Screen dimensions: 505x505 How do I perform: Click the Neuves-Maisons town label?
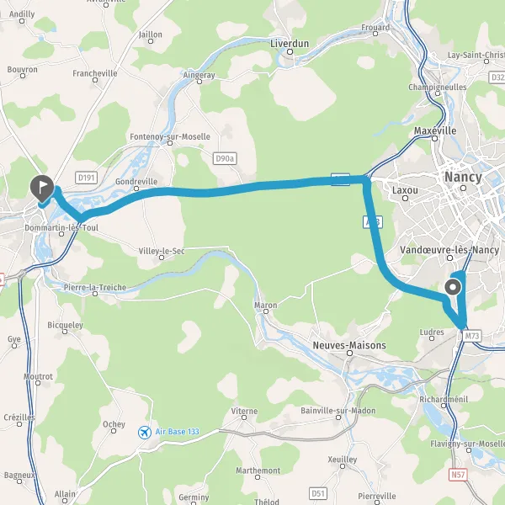(349, 345)
